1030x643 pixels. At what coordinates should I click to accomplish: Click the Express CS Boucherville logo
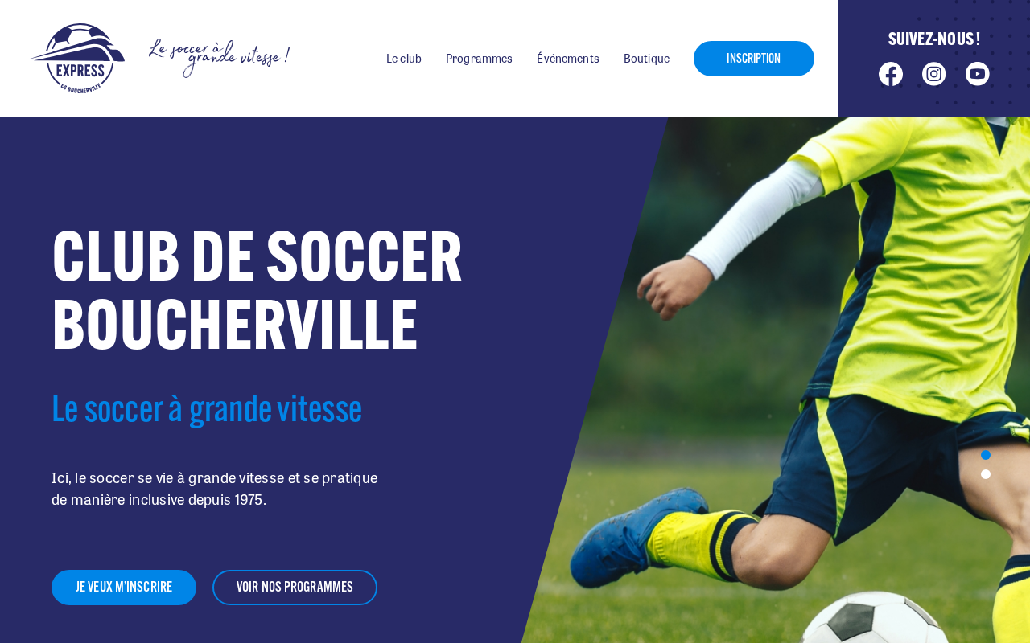pyautogui.click(x=77, y=59)
